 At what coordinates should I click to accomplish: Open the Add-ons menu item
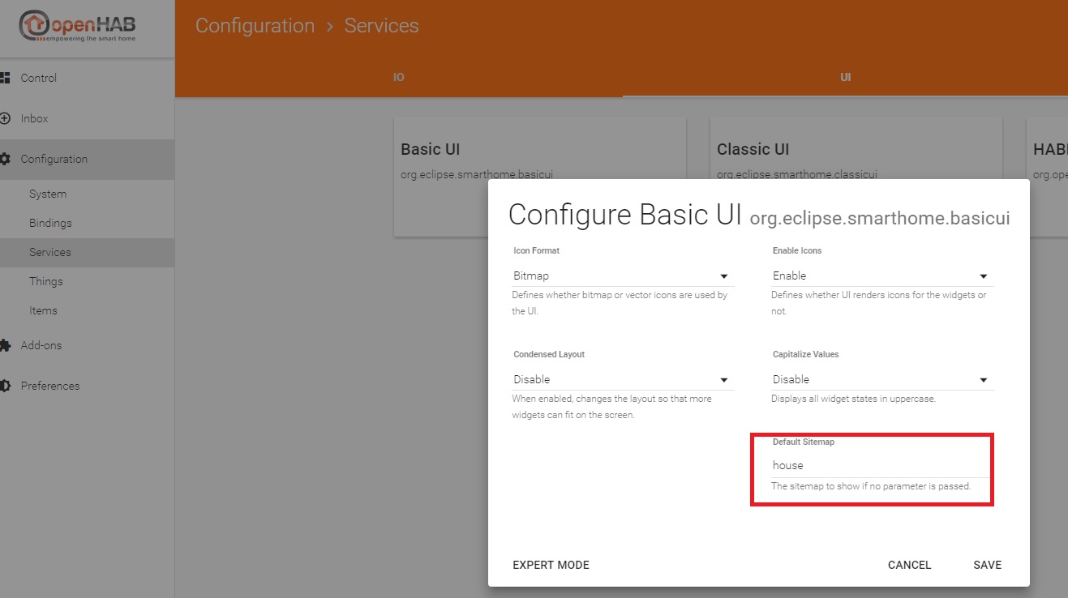tap(87, 345)
